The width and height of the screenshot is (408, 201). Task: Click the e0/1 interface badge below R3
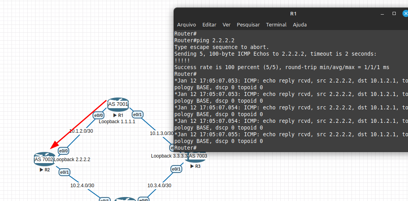pos(176,169)
